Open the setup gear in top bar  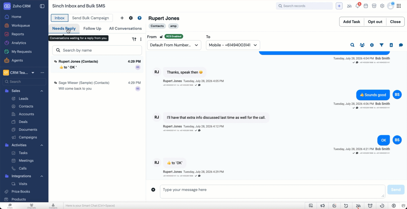point(382,6)
